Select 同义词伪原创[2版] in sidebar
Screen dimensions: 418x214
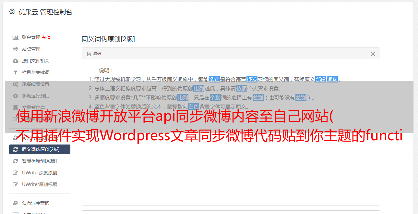[x=40, y=149]
